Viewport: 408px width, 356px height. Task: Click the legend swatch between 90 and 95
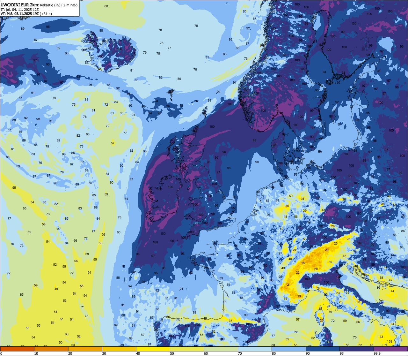[x=323, y=349]
